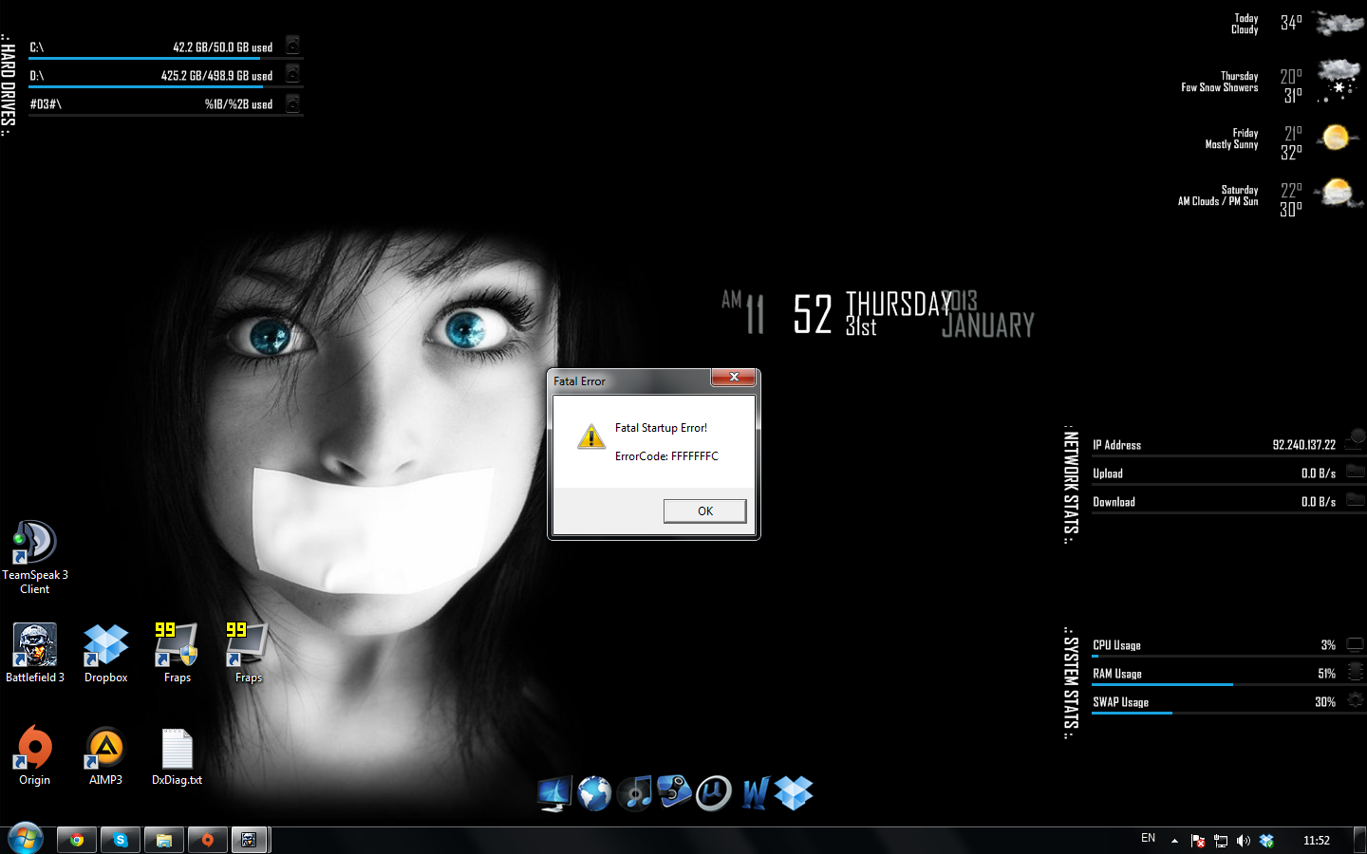Screen dimensions: 1367x854
Task: Click the Steam icon in the dock
Action: click(x=674, y=792)
